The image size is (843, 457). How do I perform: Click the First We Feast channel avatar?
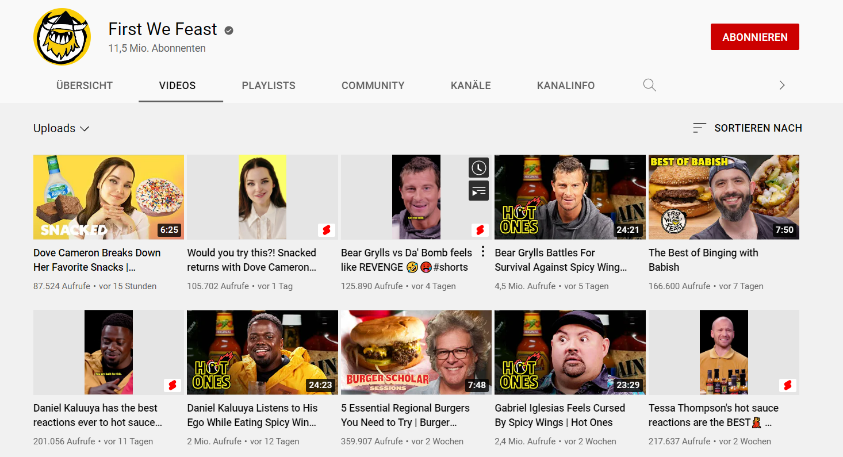point(62,37)
